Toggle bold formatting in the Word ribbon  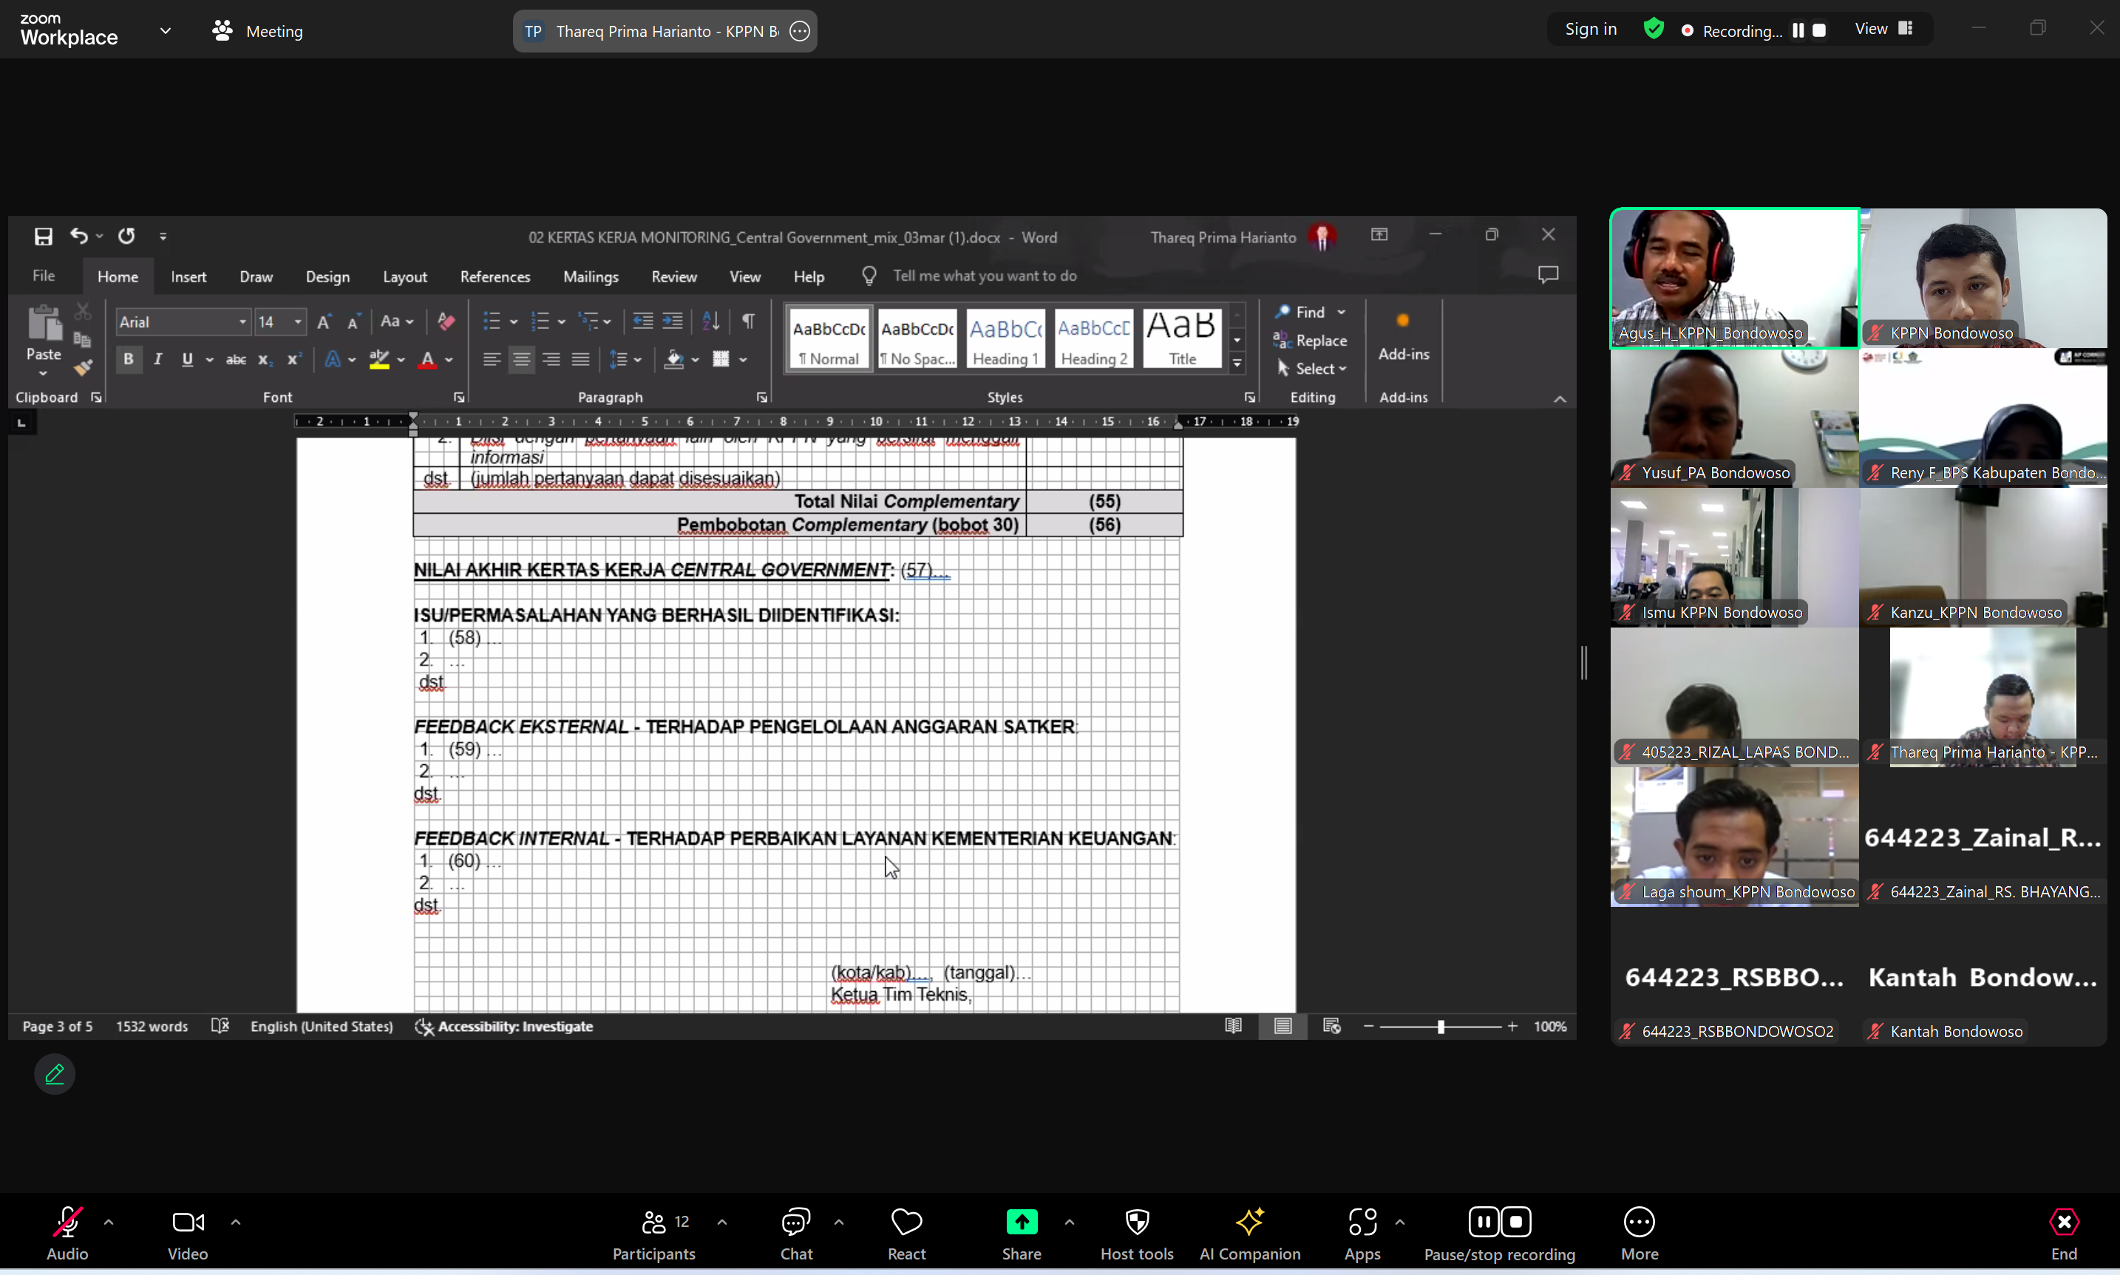pyautogui.click(x=128, y=359)
